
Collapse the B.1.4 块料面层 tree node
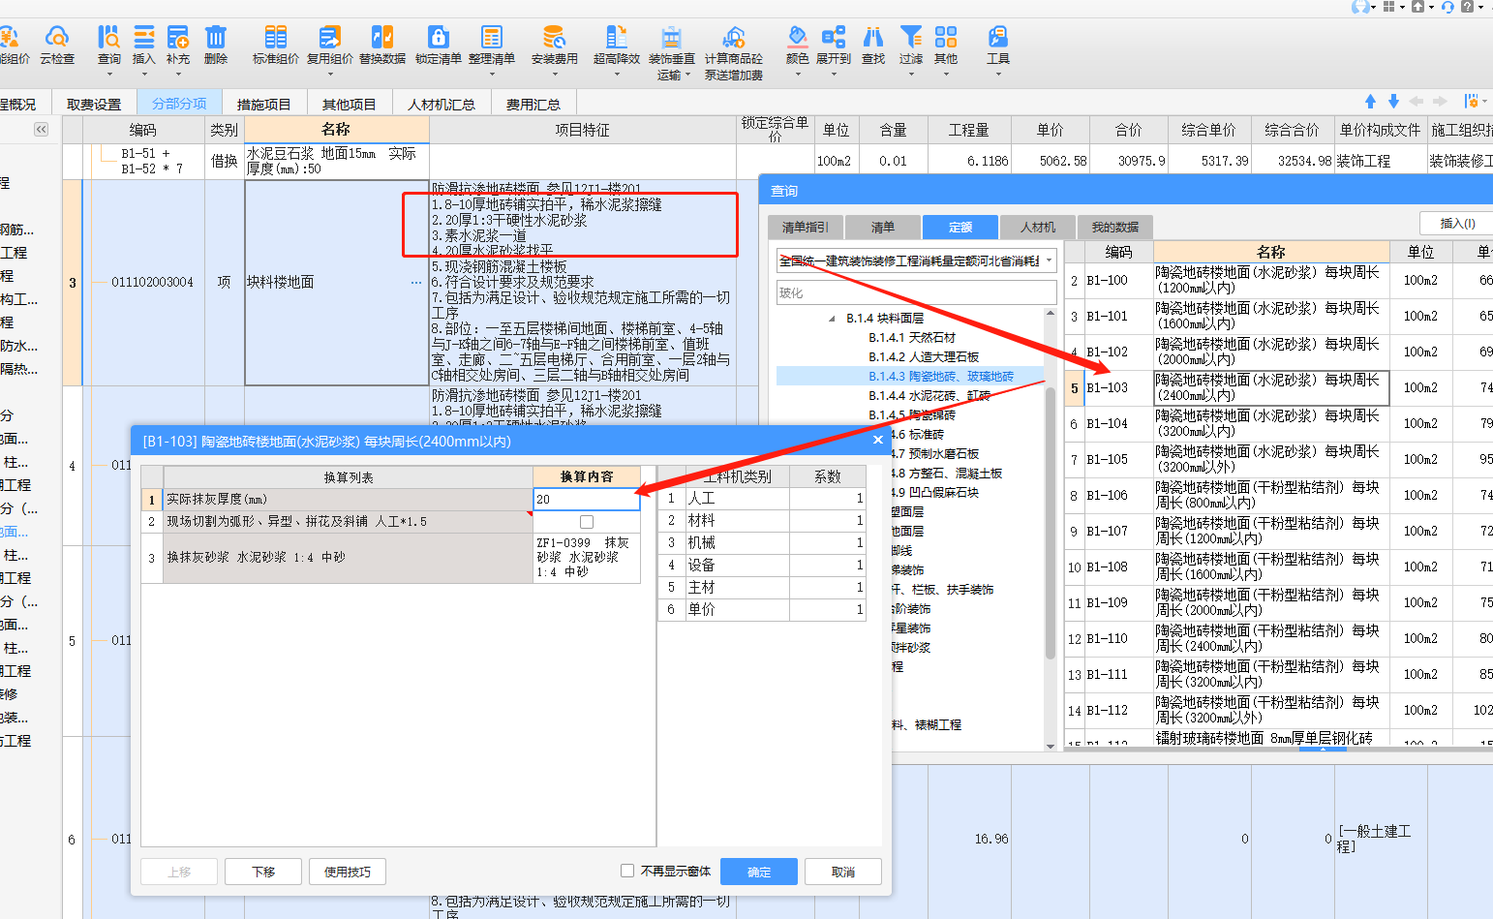[x=832, y=319]
